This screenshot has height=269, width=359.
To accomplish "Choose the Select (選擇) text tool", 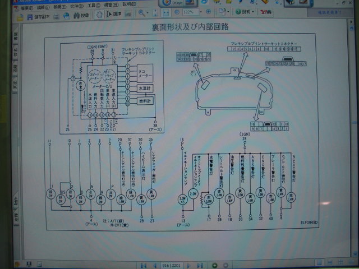I will point(113,14).
